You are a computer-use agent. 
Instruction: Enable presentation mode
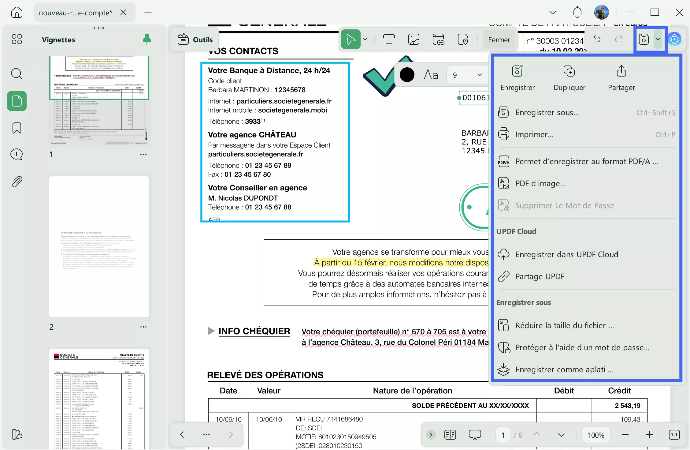tap(475, 434)
